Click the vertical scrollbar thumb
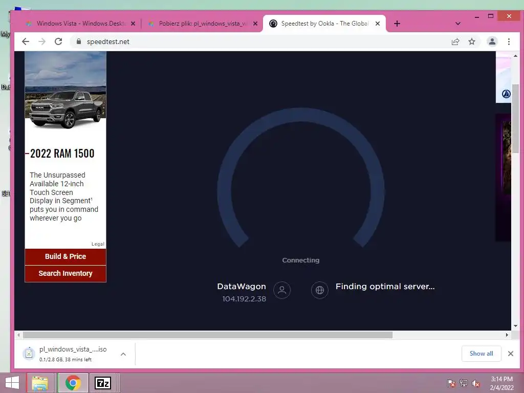The width and height of the screenshot is (524, 393). [515, 119]
